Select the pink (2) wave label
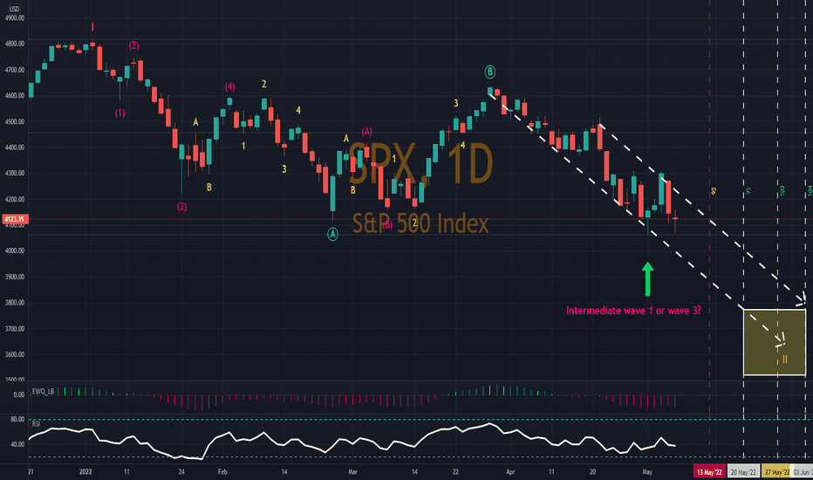This screenshot has width=813, height=480. pos(133,45)
